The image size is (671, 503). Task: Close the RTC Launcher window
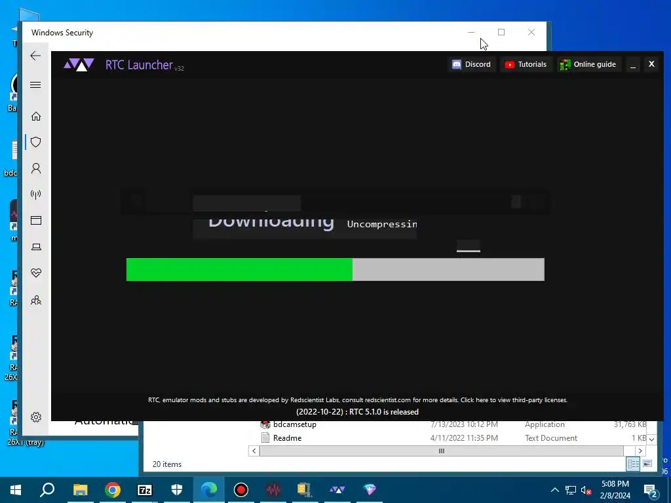[x=651, y=64]
